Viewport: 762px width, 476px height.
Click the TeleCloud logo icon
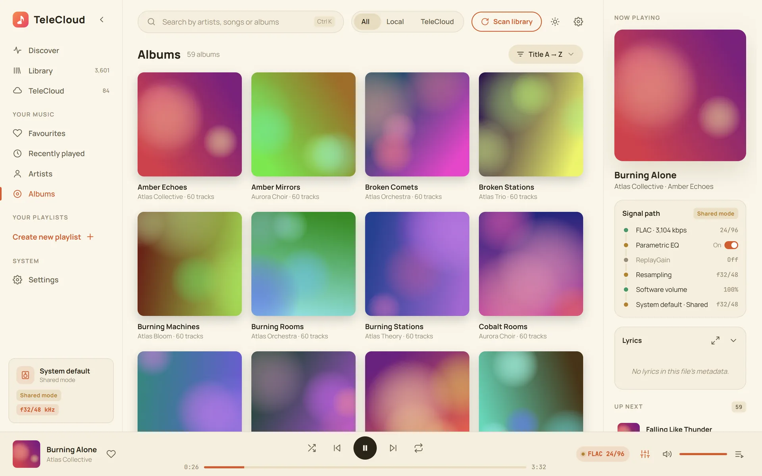coord(20,19)
